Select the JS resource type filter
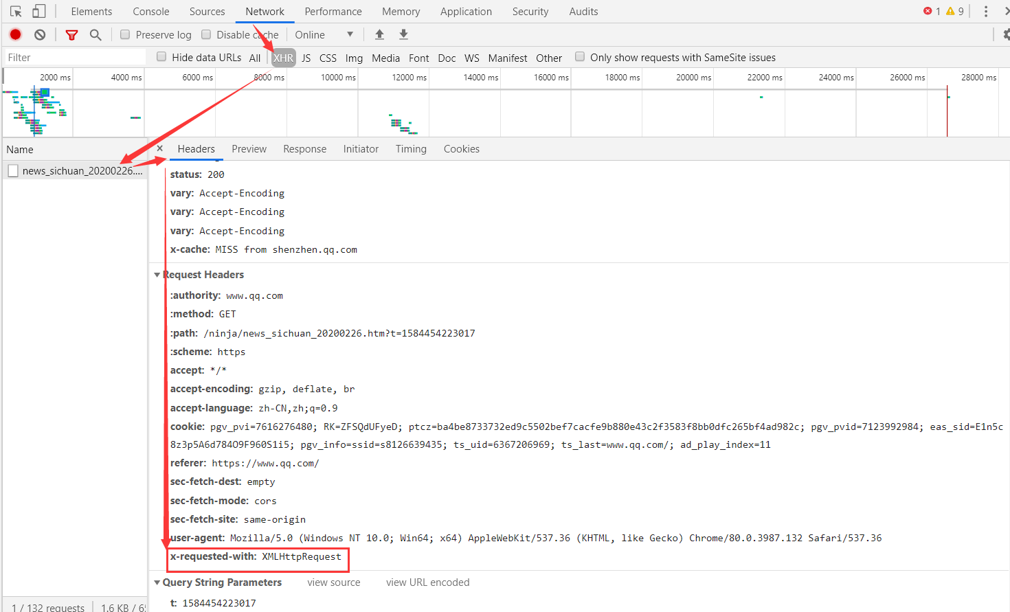1010x612 pixels. tap(306, 58)
